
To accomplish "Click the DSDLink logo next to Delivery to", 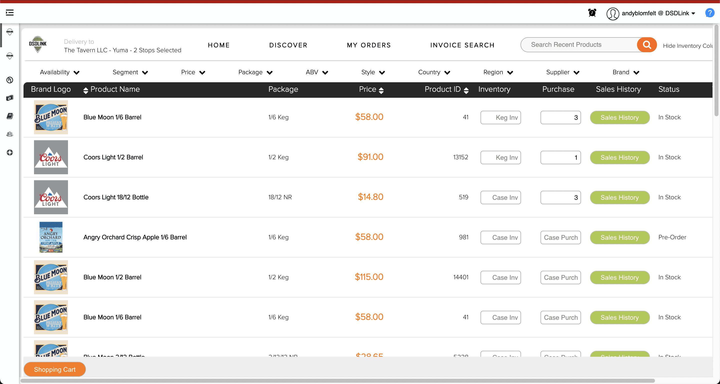I will [38, 44].
